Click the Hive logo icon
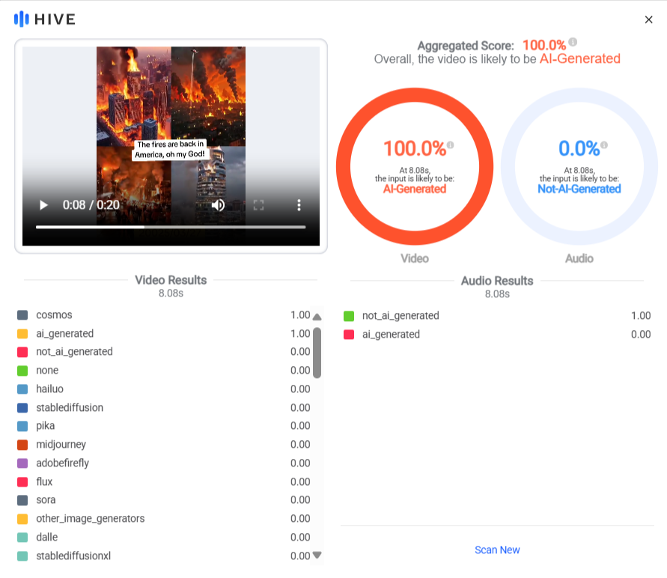The width and height of the screenshot is (667, 578). (21, 19)
